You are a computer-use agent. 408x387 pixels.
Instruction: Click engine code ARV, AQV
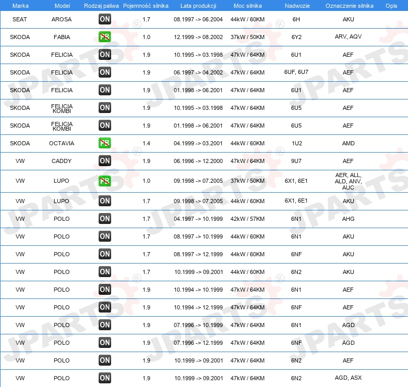pos(348,36)
